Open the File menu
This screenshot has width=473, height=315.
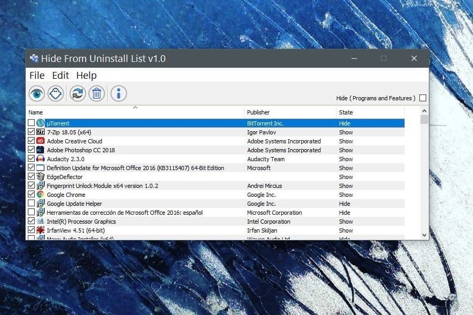click(x=37, y=75)
